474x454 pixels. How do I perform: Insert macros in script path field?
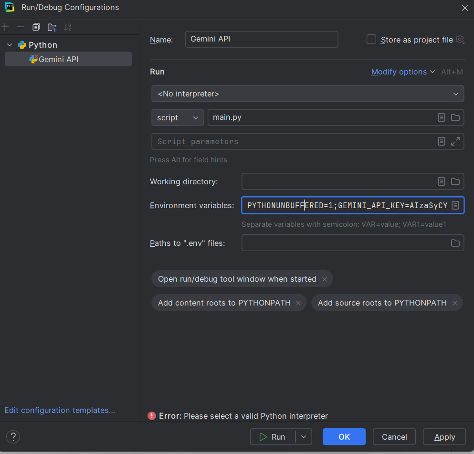(442, 117)
